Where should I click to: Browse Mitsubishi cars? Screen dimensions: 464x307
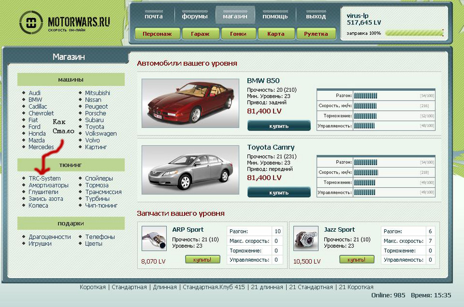pos(98,93)
